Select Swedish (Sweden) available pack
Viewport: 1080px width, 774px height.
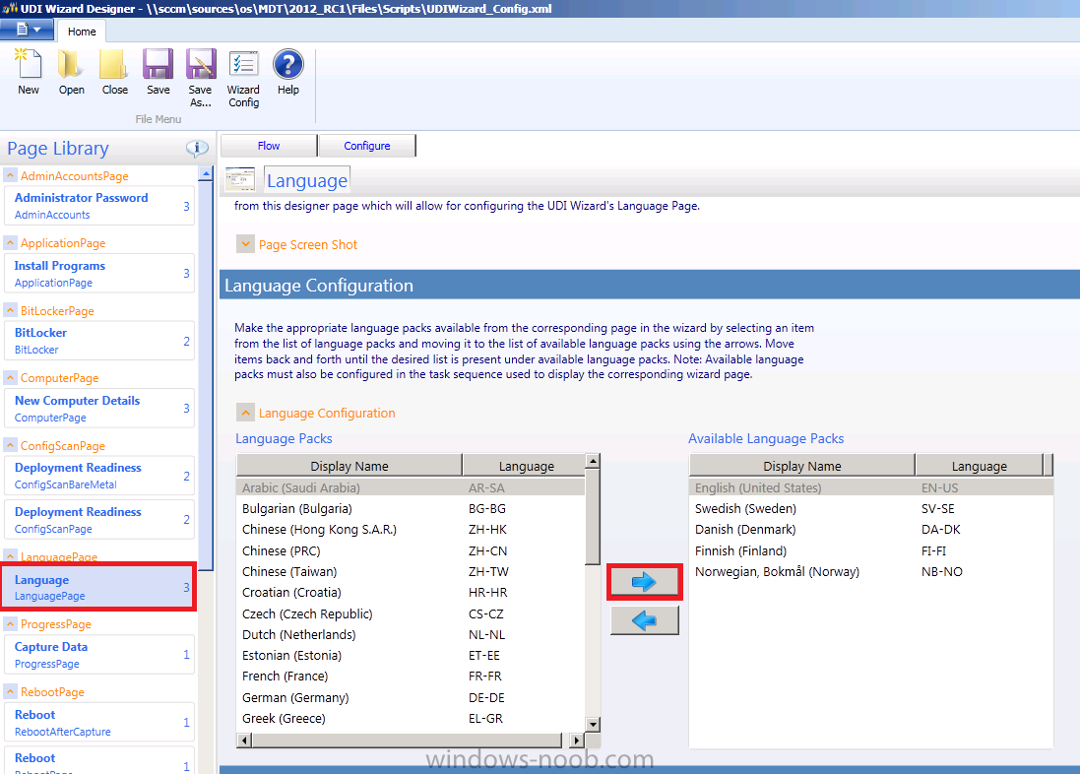click(x=870, y=509)
